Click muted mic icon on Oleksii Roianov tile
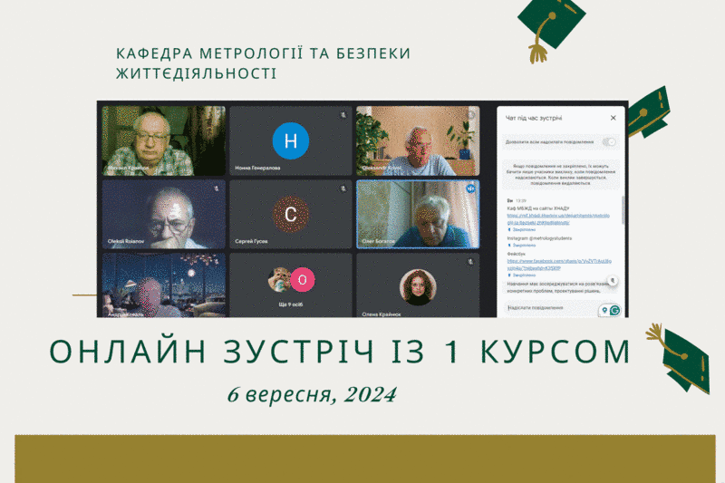The image size is (725, 483). pos(216,188)
